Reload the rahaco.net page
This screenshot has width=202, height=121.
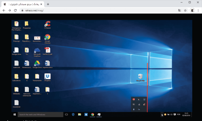point(15,10)
